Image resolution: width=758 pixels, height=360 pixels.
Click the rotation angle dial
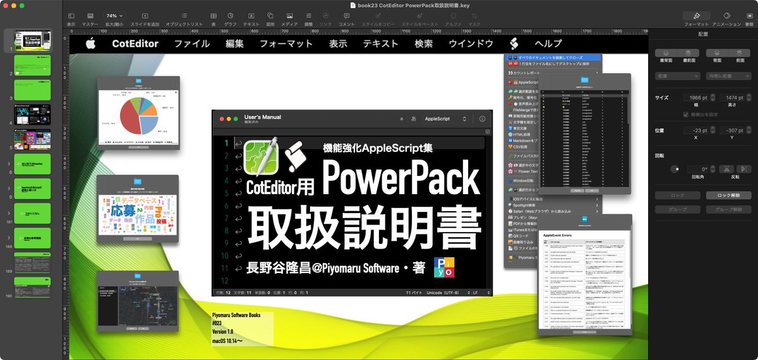tap(675, 169)
